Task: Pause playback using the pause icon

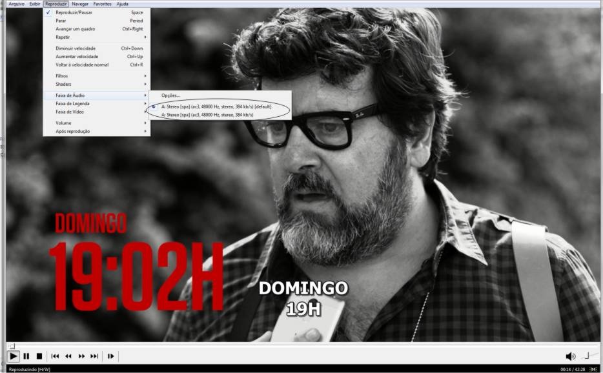Action: coord(26,356)
